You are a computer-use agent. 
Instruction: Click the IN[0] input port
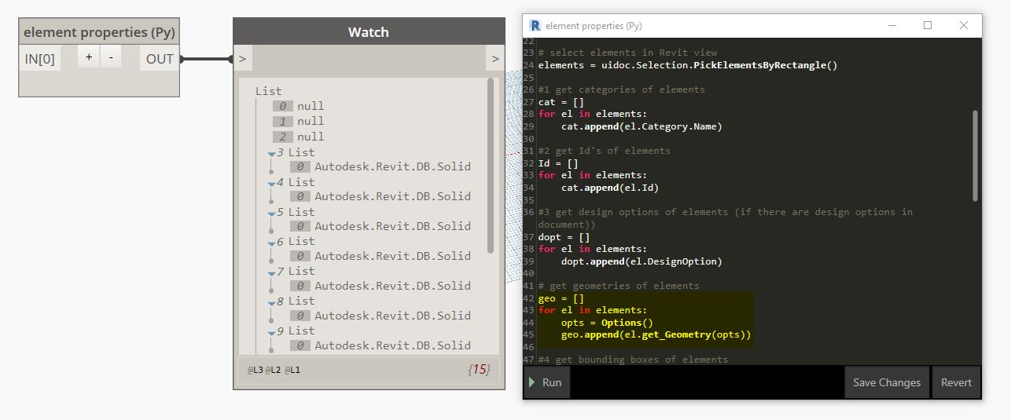coord(40,58)
